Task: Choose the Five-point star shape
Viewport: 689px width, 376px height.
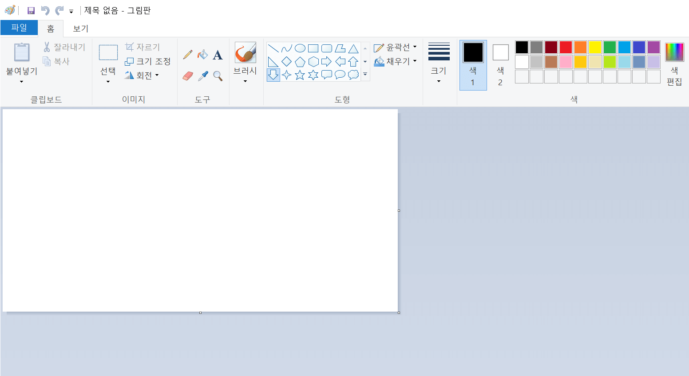Action: pyautogui.click(x=300, y=75)
